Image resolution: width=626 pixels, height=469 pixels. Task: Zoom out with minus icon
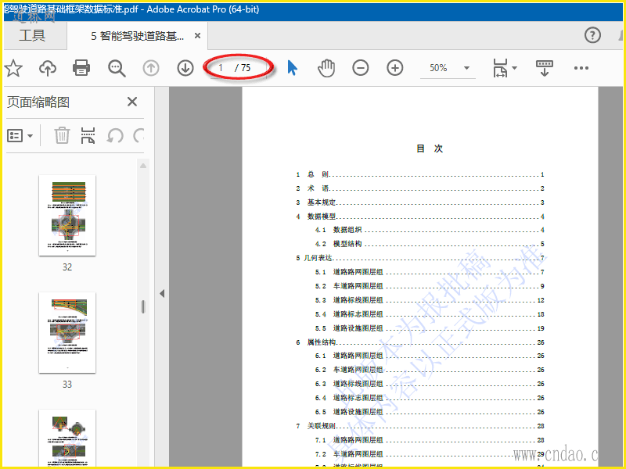(x=361, y=68)
